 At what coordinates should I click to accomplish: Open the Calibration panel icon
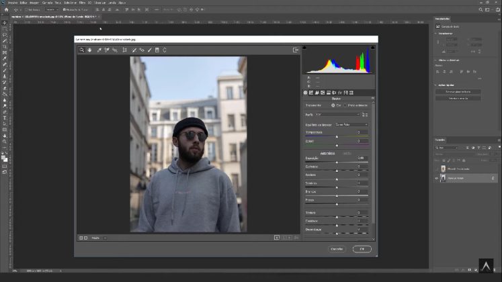pos(346,93)
